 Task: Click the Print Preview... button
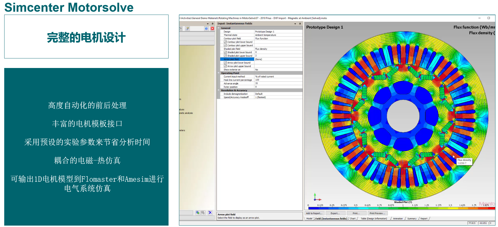pyautogui.click(x=377, y=213)
